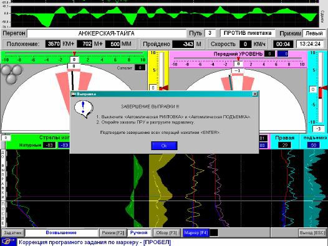
Task: Click the -1 value on right dial
Action: [x=238, y=70]
